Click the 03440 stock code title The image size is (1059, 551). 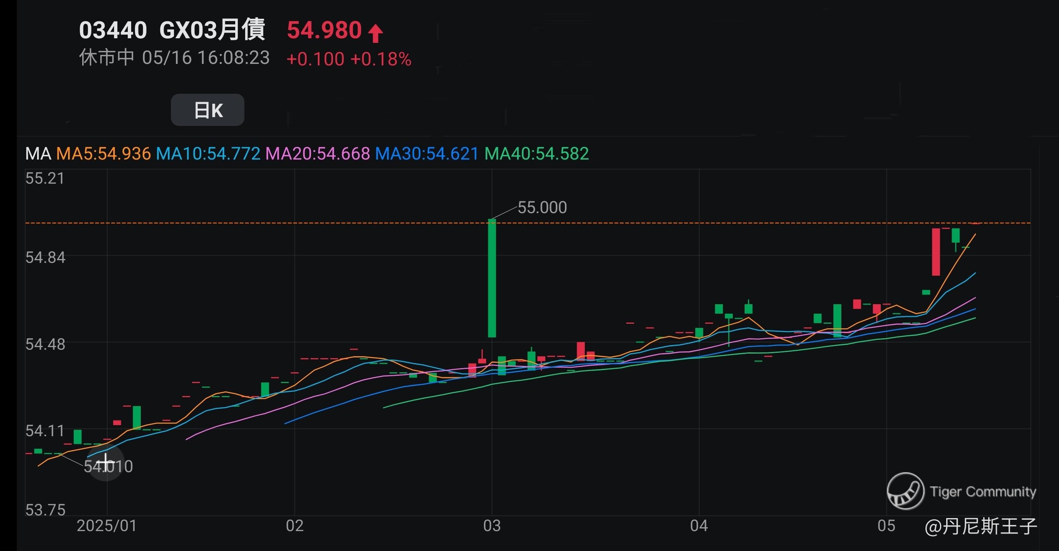click(x=113, y=30)
